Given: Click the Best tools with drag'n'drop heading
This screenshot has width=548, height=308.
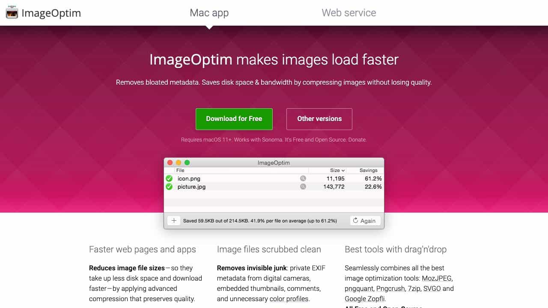Looking at the screenshot, I should click(x=396, y=249).
